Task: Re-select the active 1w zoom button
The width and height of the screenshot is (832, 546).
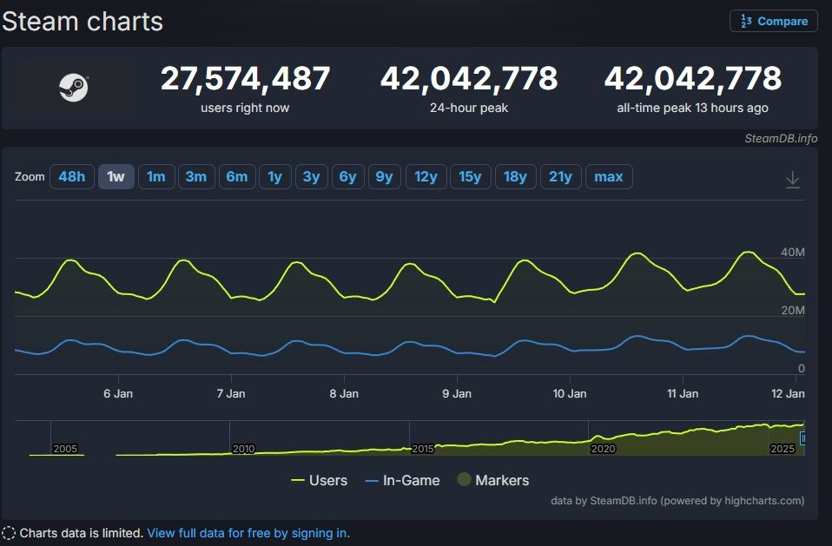Action: point(116,176)
